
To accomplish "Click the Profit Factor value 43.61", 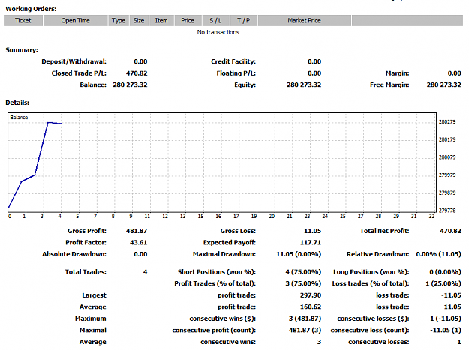I will coord(139,243).
